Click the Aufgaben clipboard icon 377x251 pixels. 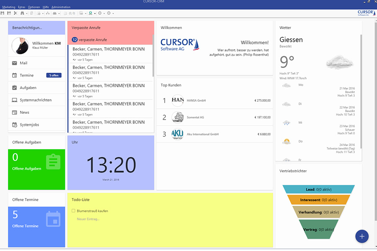pyautogui.click(x=15, y=88)
